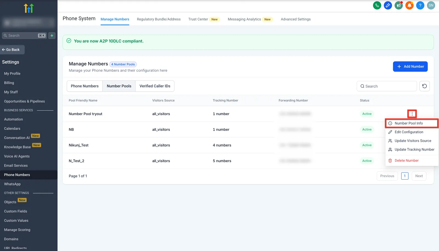Switch to Verified Caller IDs sub-tab

pyautogui.click(x=155, y=86)
